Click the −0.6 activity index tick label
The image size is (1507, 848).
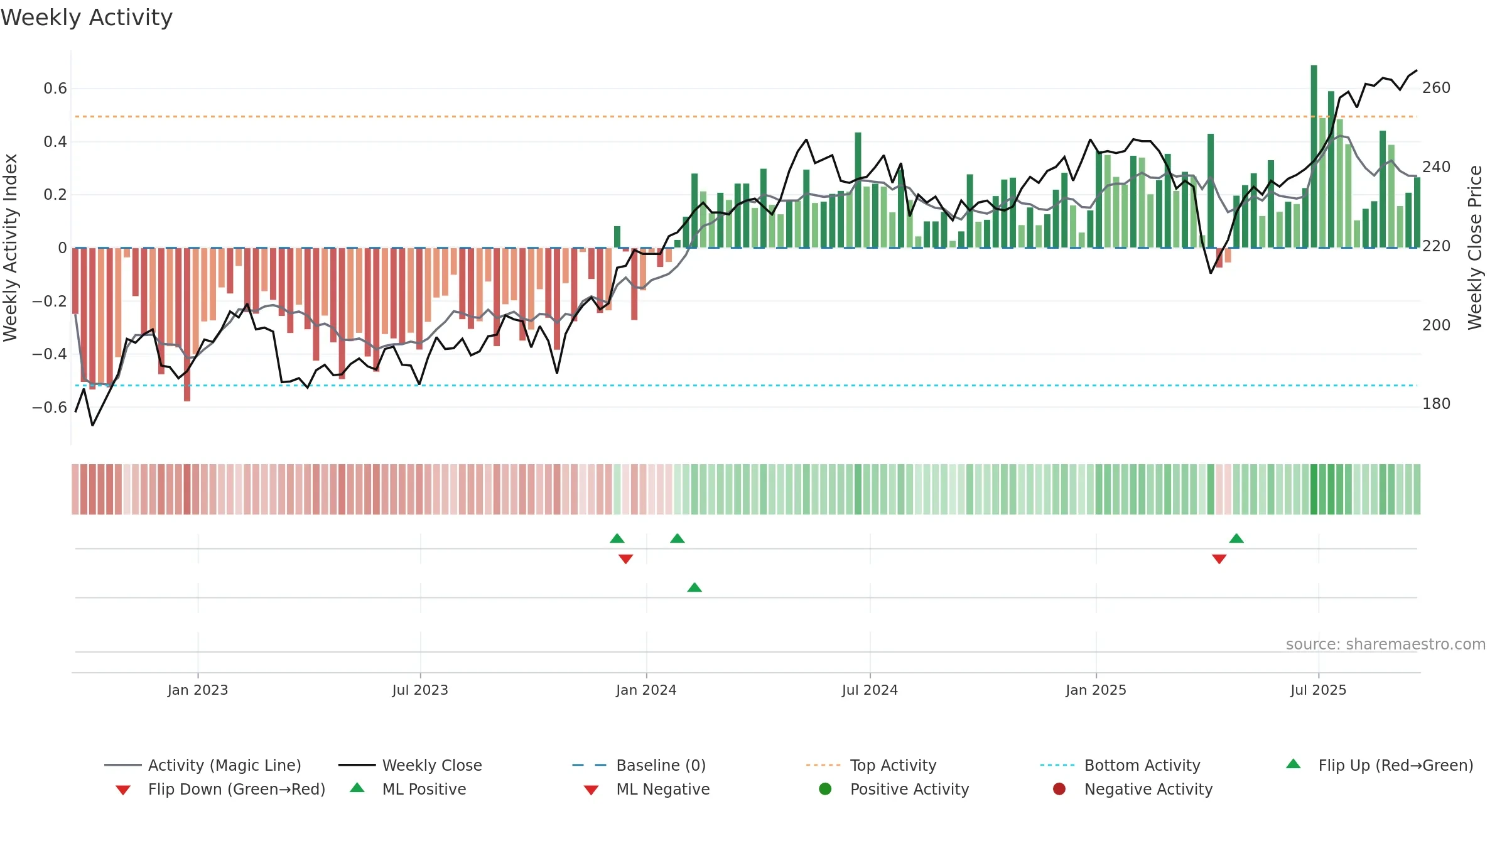pos(50,407)
